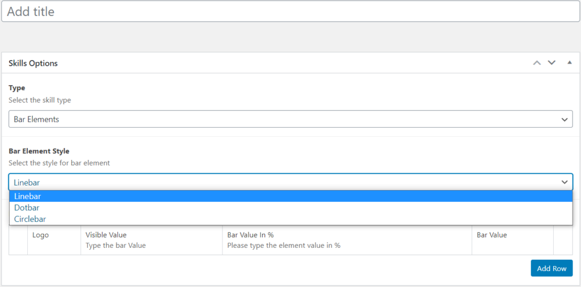Screen dimensions: 581x287
Task: Click the Skills Options panel heading
Action: 33,63
